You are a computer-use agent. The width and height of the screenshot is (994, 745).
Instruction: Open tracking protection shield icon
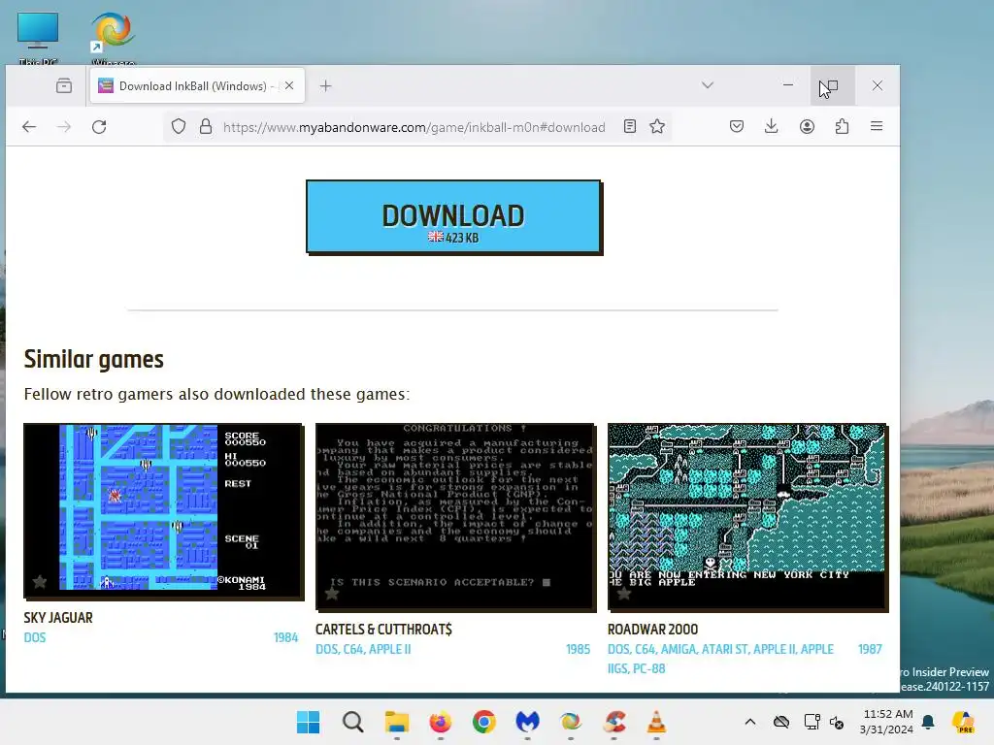(179, 127)
